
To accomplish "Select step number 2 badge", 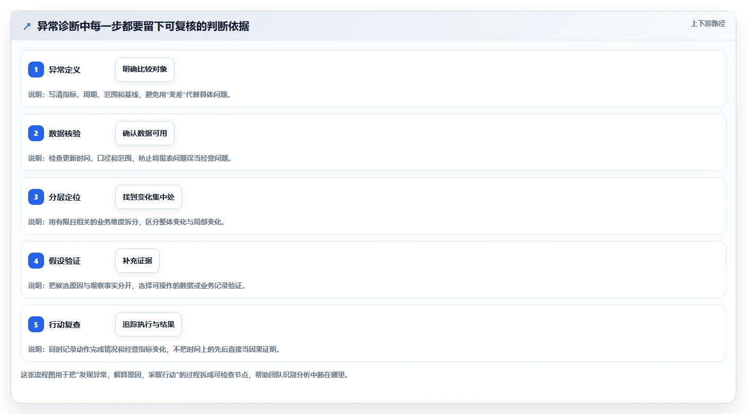I will [36, 133].
